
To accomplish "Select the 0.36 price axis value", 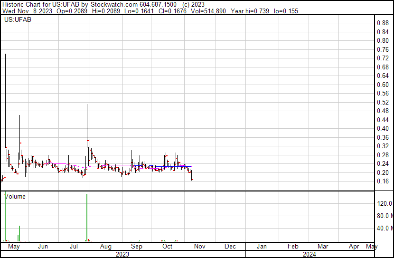I will (x=383, y=137).
